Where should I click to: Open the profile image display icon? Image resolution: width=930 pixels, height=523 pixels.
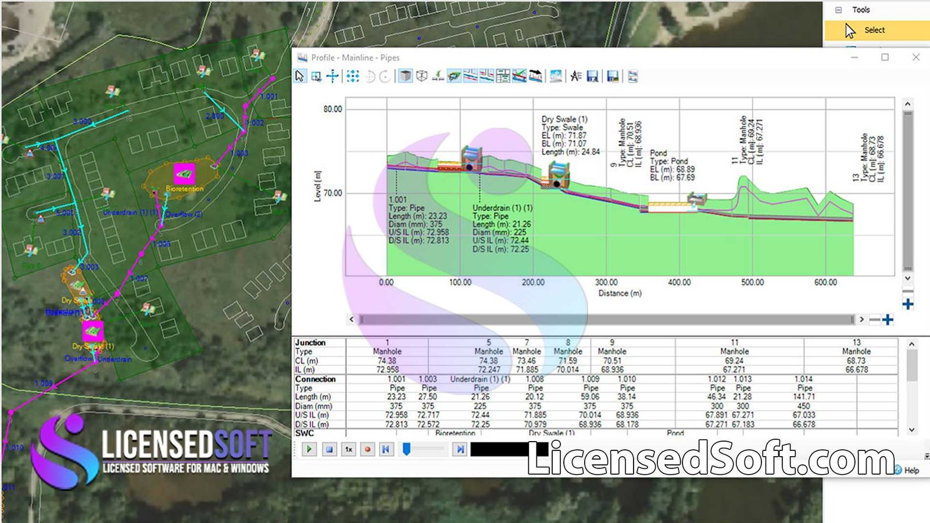click(x=556, y=76)
